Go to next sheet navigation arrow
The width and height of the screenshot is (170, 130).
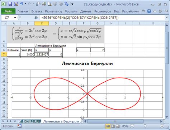11,121
